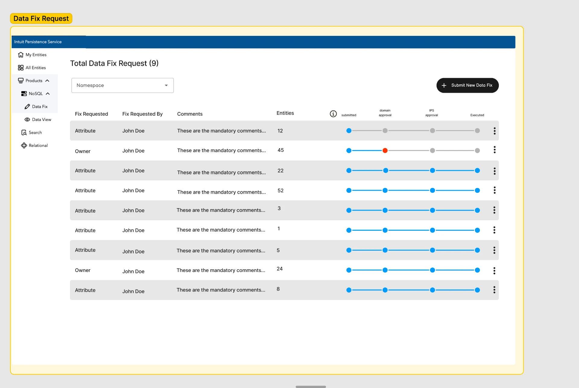This screenshot has width=579, height=388.
Task: Click the All Entities grid icon
Action: coord(21,68)
